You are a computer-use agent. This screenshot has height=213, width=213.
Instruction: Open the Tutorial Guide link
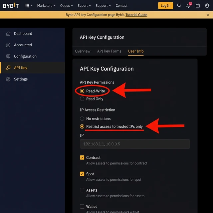click(136, 15)
